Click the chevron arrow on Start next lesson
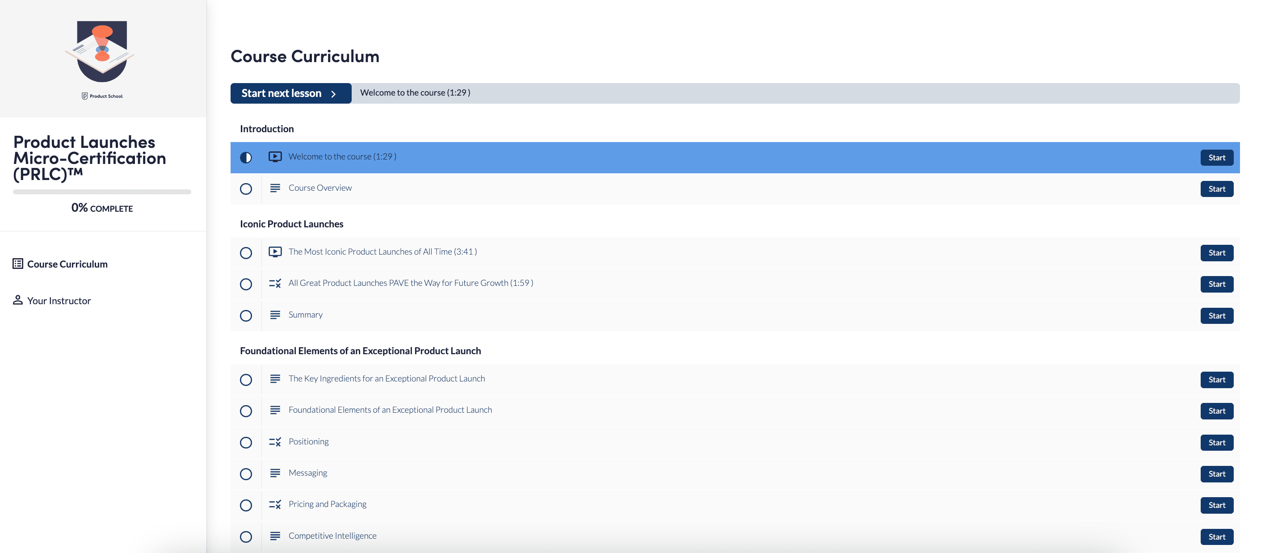The image size is (1261, 553). click(333, 94)
